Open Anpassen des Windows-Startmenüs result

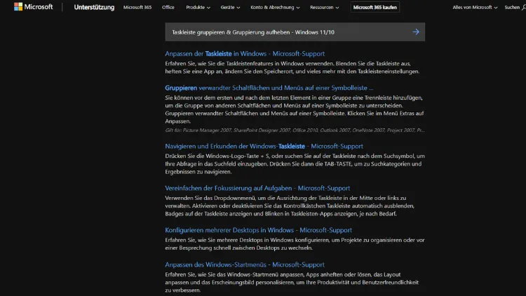coord(245,265)
